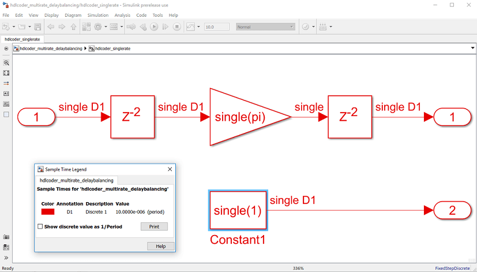This screenshot has height=272, width=477.
Task: Expand the Build Model dropdown arrow
Action: [330, 27]
